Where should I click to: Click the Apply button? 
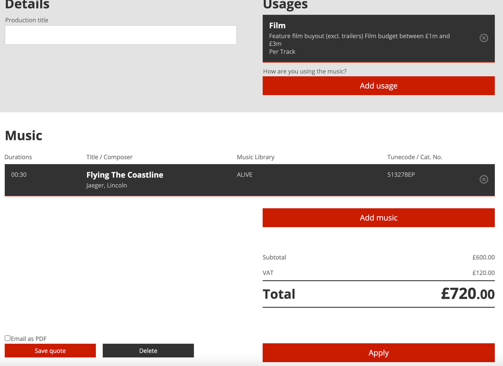click(x=378, y=353)
